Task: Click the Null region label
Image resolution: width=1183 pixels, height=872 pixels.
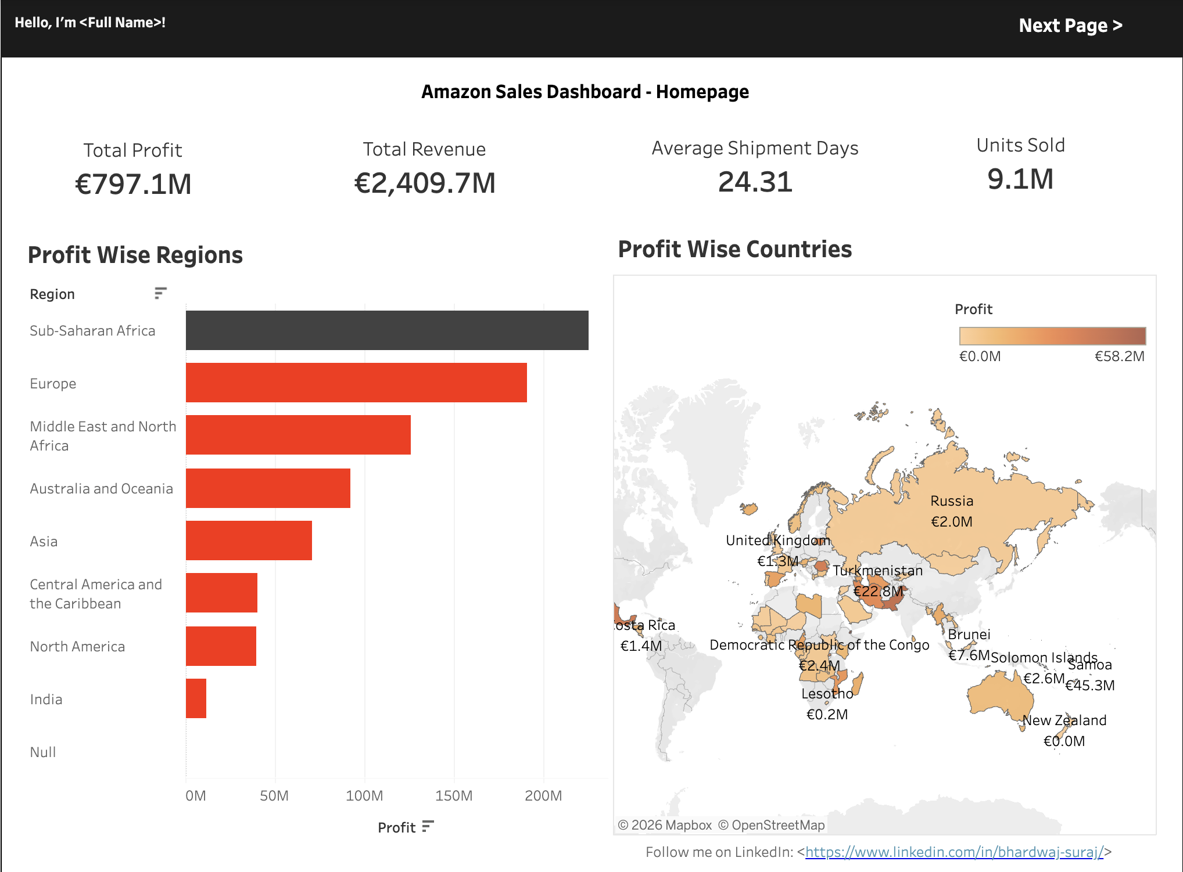Action: tap(43, 752)
